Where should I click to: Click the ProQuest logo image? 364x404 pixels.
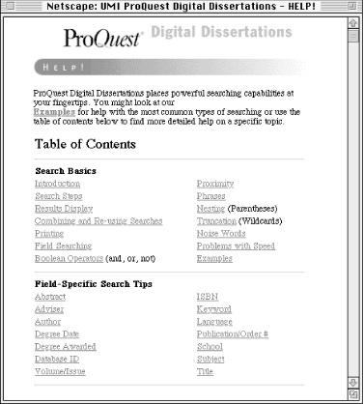[x=103, y=39]
